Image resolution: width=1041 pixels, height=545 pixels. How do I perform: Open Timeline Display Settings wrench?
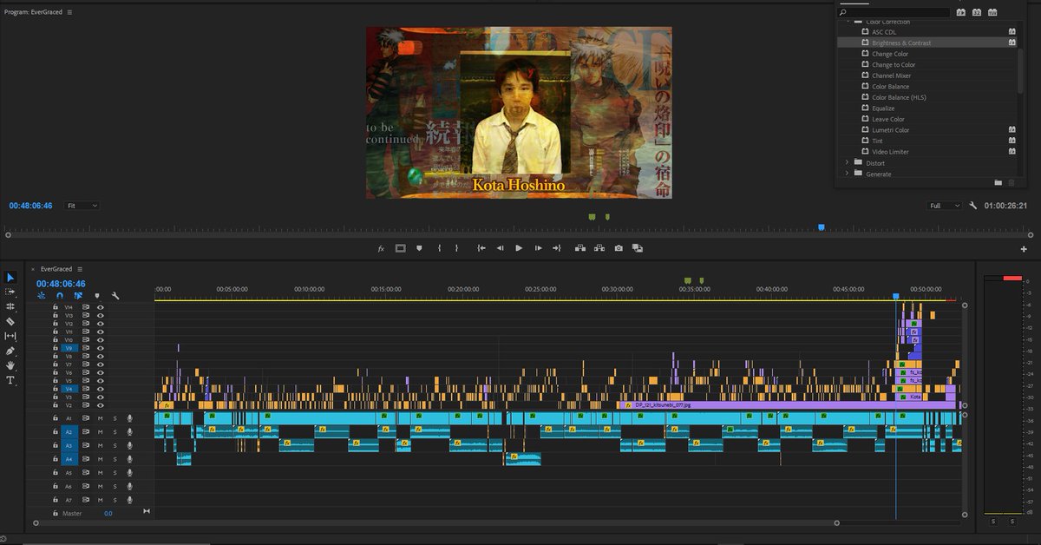115,296
